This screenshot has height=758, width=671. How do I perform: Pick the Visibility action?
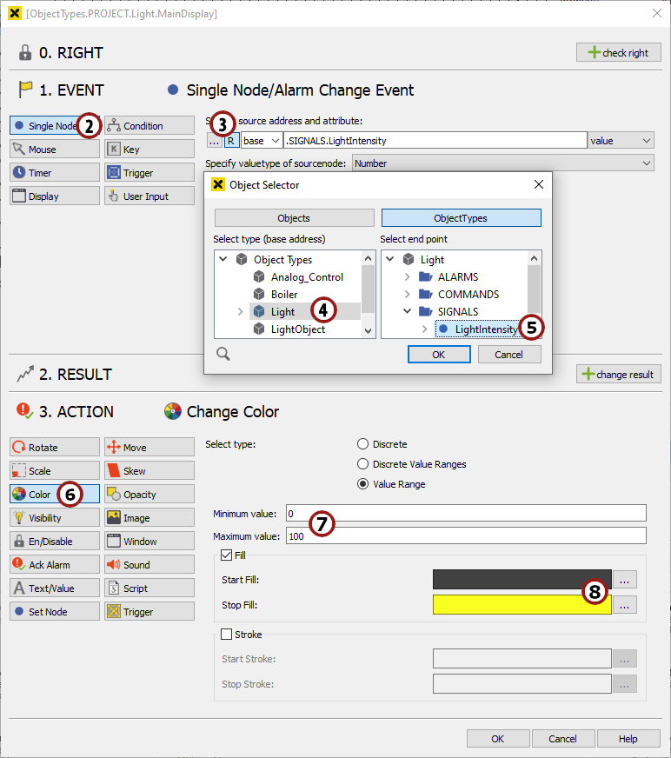coord(54,517)
